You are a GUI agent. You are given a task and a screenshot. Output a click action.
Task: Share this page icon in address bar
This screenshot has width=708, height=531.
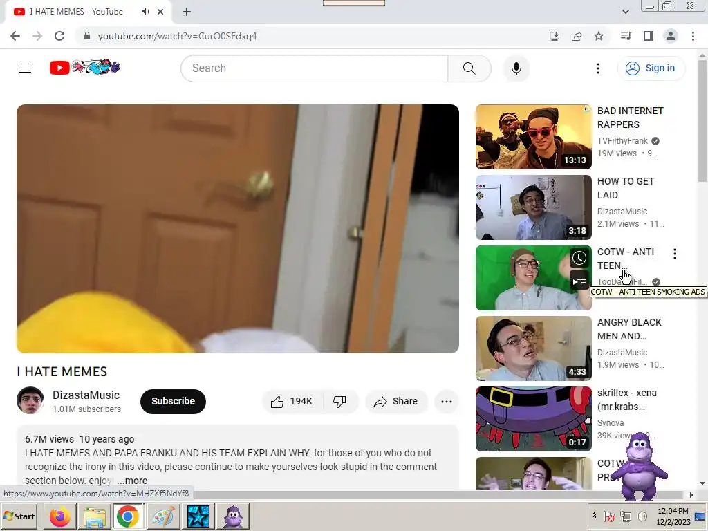(577, 36)
